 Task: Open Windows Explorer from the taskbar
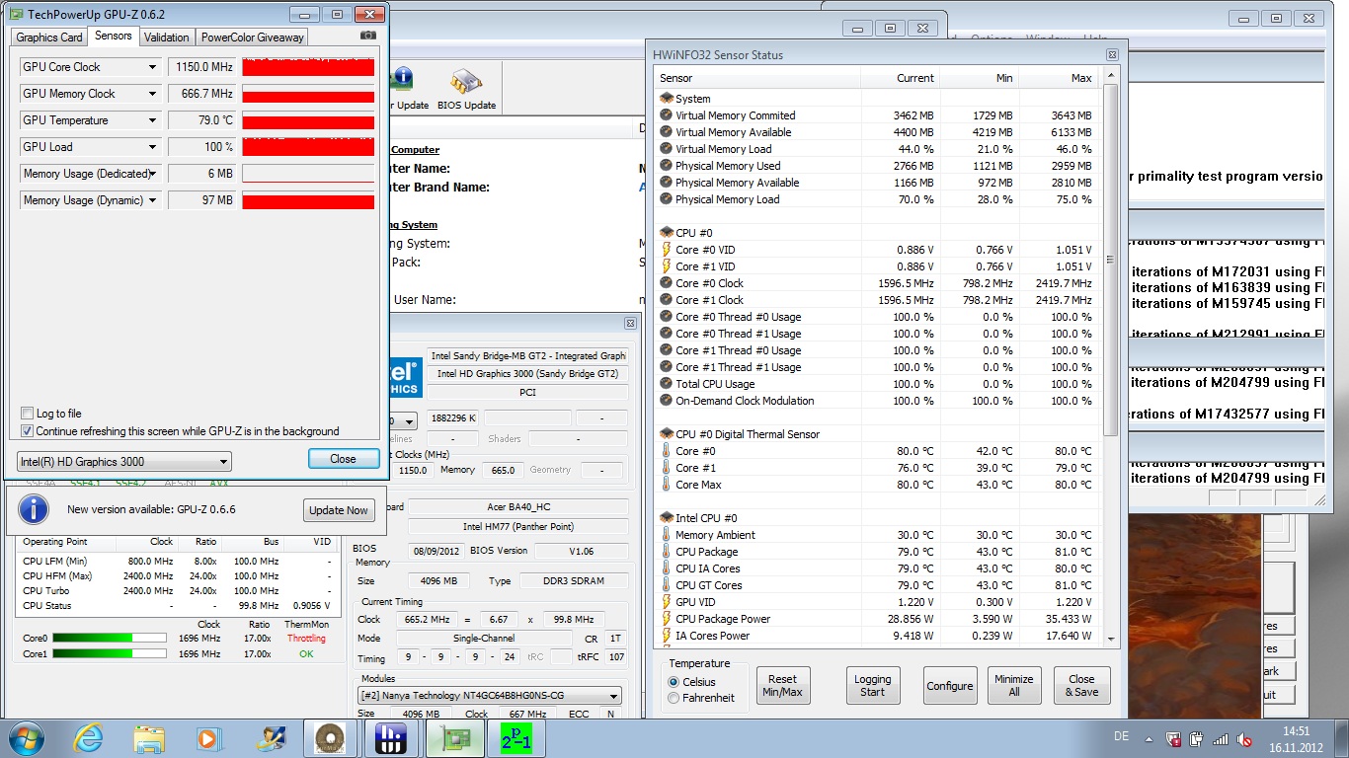click(149, 738)
